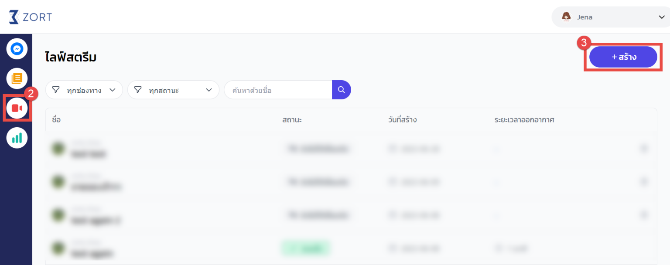670x265 pixels.
Task: Expand the ทุกสถานะ status dropdown
Action: click(x=209, y=90)
